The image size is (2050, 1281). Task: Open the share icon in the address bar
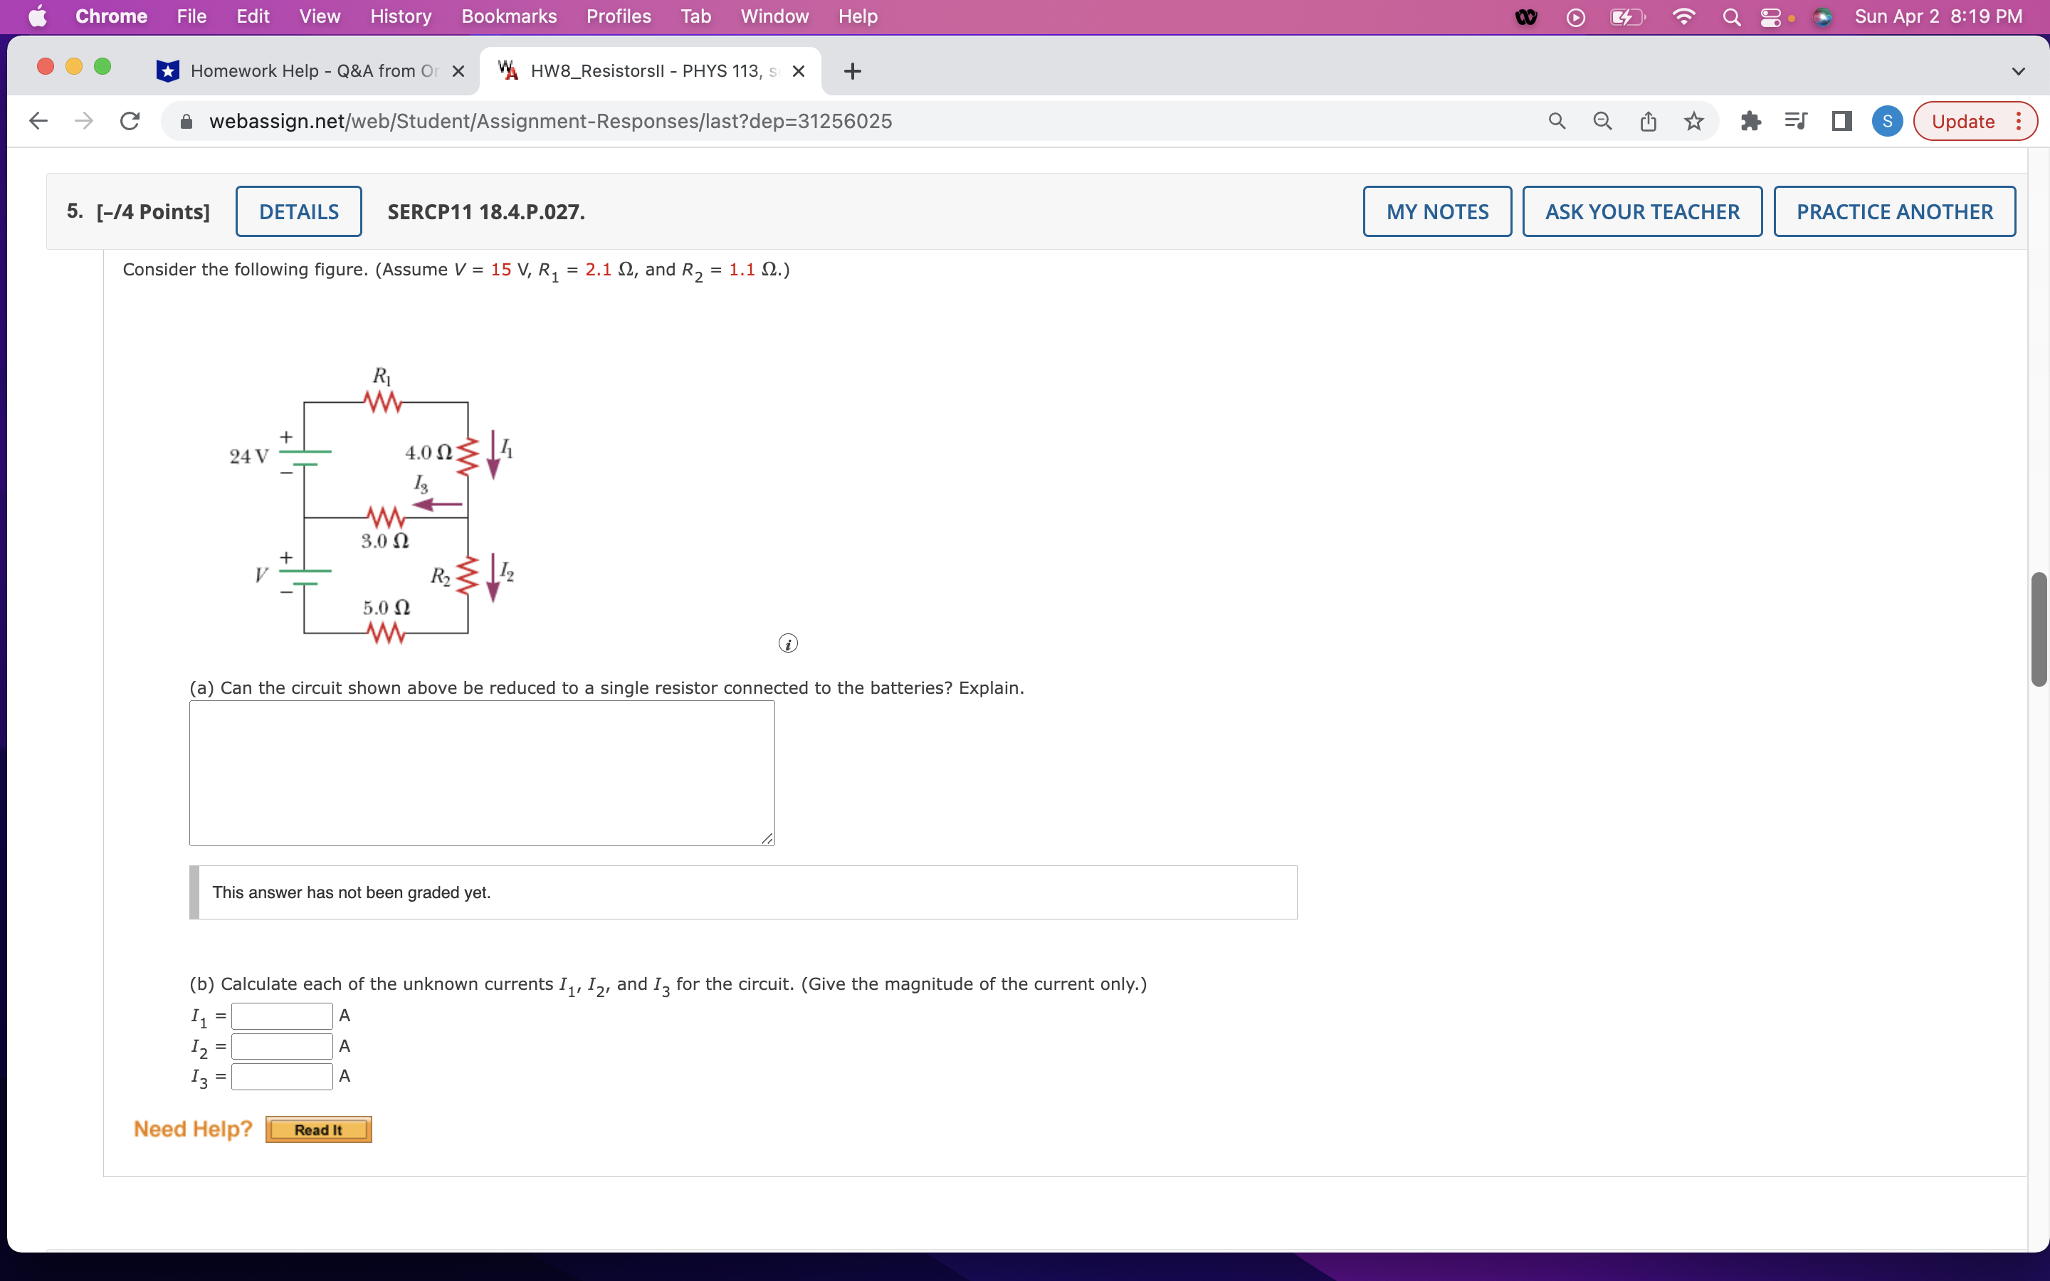pos(1647,120)
